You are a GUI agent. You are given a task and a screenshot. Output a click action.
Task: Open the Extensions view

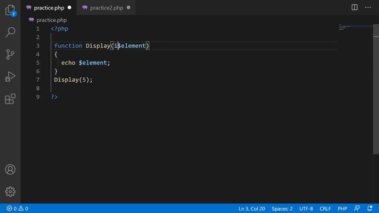[10, 99]
